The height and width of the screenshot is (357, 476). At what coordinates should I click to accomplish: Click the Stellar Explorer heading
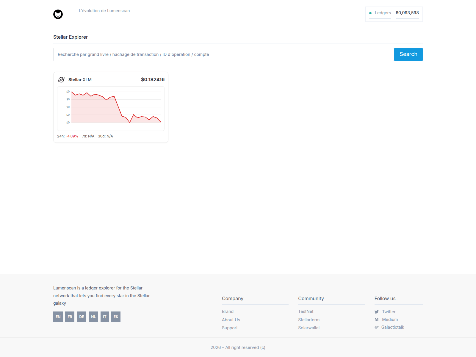tap(71, 37)
